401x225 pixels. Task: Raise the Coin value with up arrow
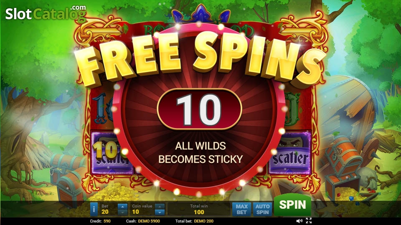click(x=160, y=206)
